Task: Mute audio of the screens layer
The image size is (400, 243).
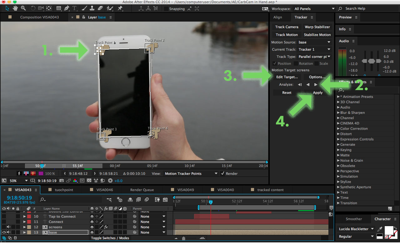Action: (8, 227)
